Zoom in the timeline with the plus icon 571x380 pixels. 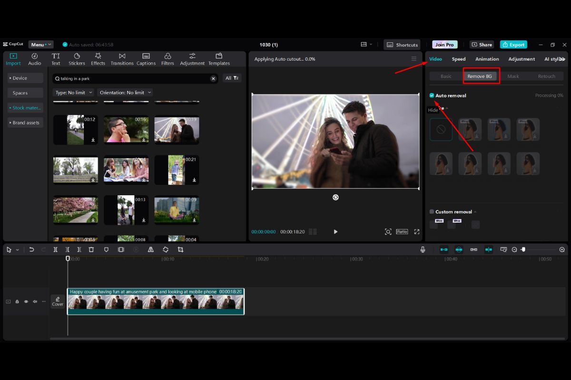click(x=562, y=249)
